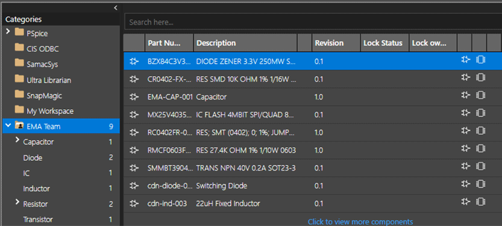The height and width of the screenshot is (226, 502).
Task: Collapse the EMA Team category
Action: tap(8, 126)
